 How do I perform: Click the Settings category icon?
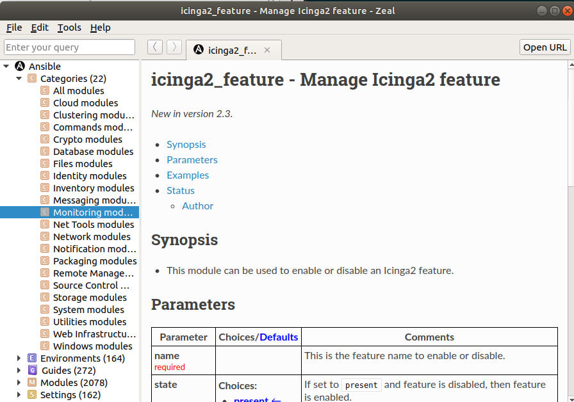pos(32,394)
